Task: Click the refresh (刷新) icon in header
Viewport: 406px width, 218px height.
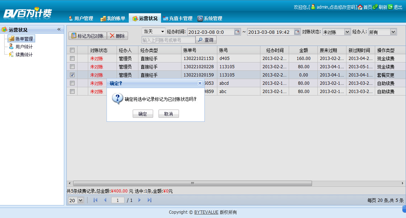Action: point(375,7)
